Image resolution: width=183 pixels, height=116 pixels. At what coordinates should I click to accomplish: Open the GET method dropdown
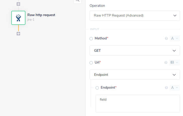click(x=135, y=50)
